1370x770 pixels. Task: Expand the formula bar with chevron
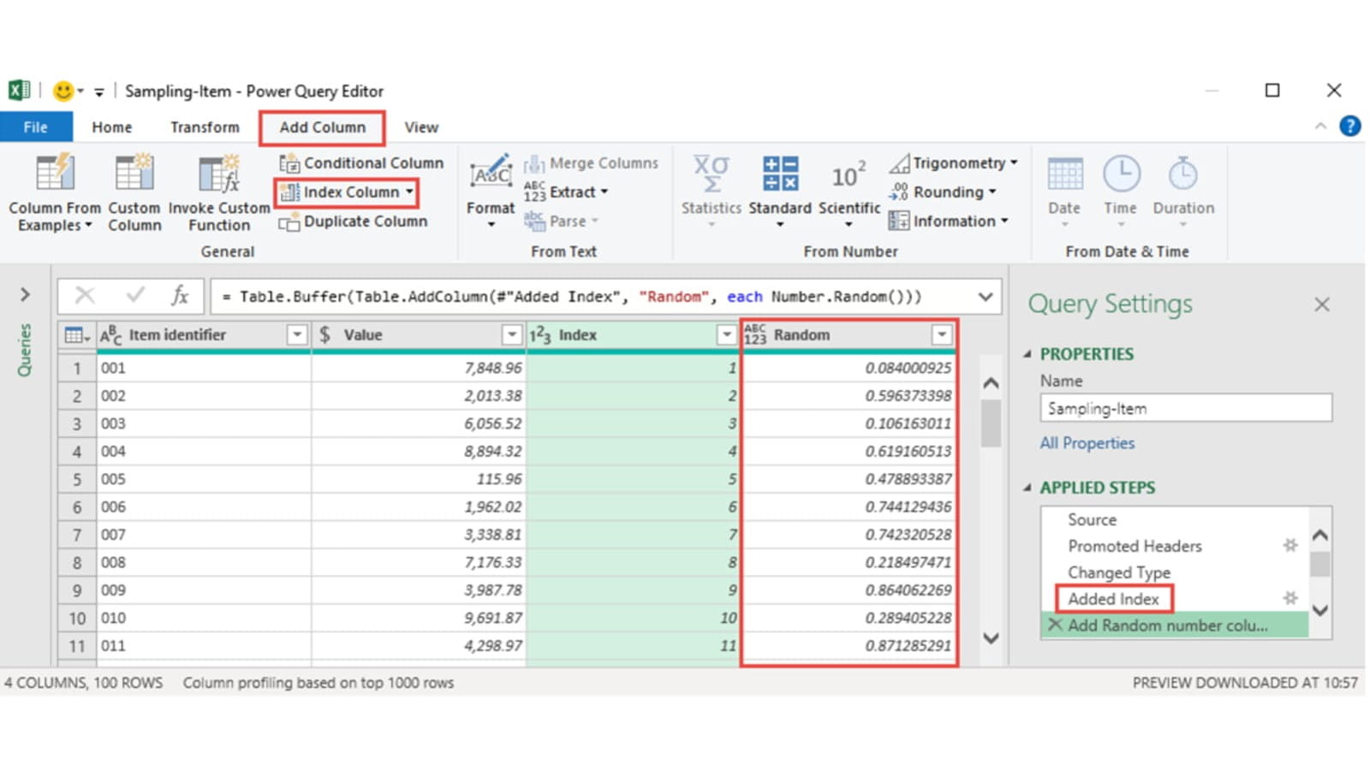pyautogui.click(x=986, y=297)
